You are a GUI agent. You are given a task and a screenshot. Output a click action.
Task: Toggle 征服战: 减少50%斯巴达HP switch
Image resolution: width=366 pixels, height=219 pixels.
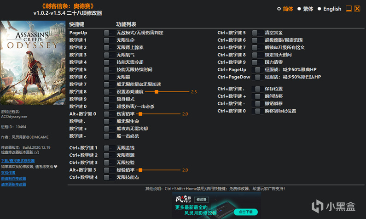click(x=257, y=77)
